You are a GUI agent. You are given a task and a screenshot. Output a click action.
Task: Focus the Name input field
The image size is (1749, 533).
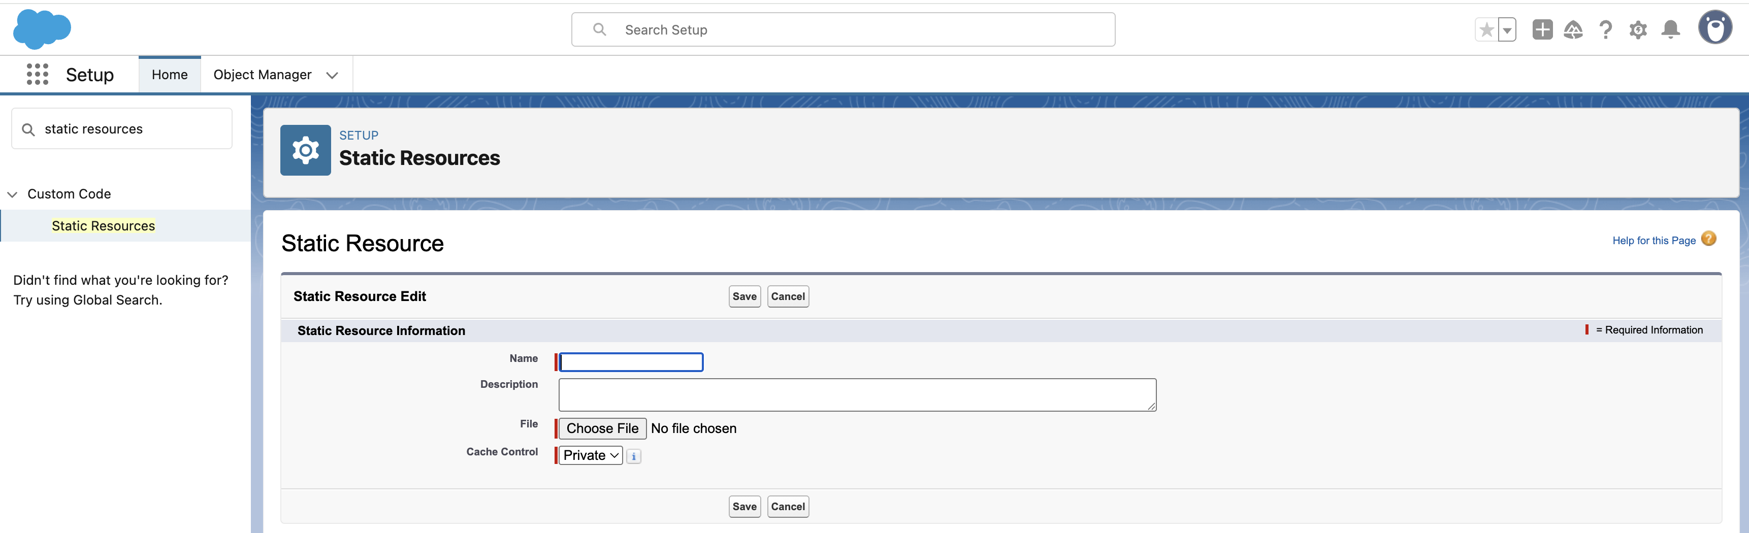631,362
